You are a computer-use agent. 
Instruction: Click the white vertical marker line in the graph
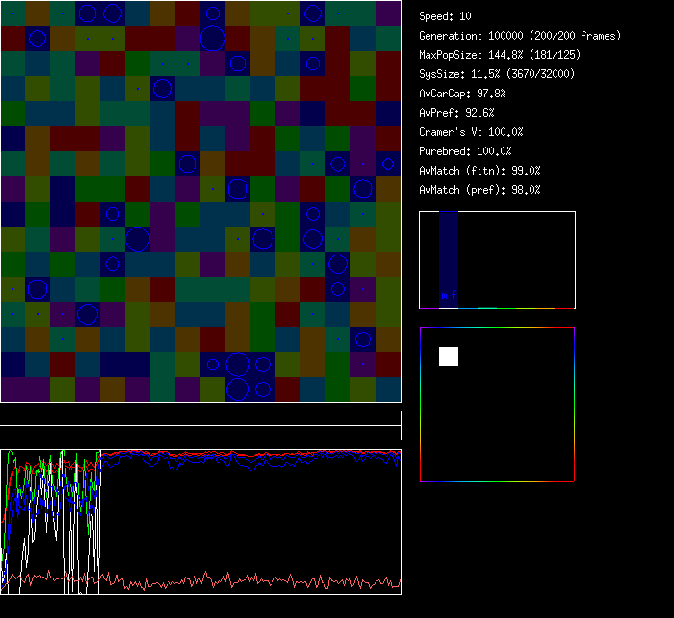[x=99, y=521]
